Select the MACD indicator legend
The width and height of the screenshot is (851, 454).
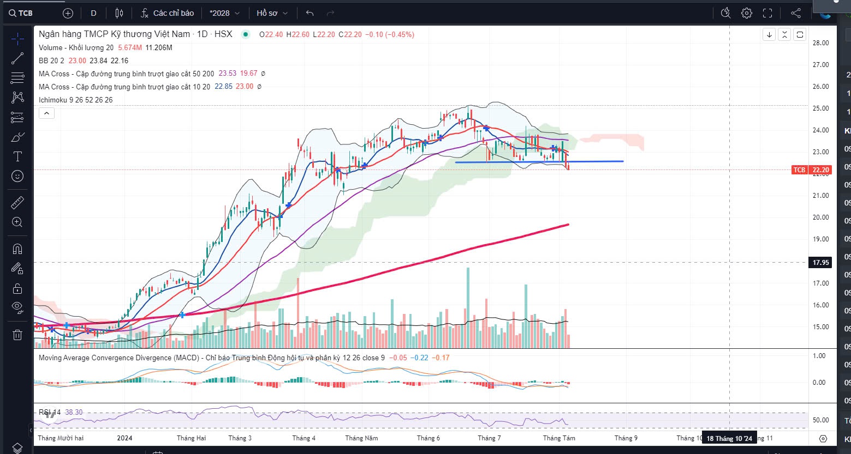[212, 358]
